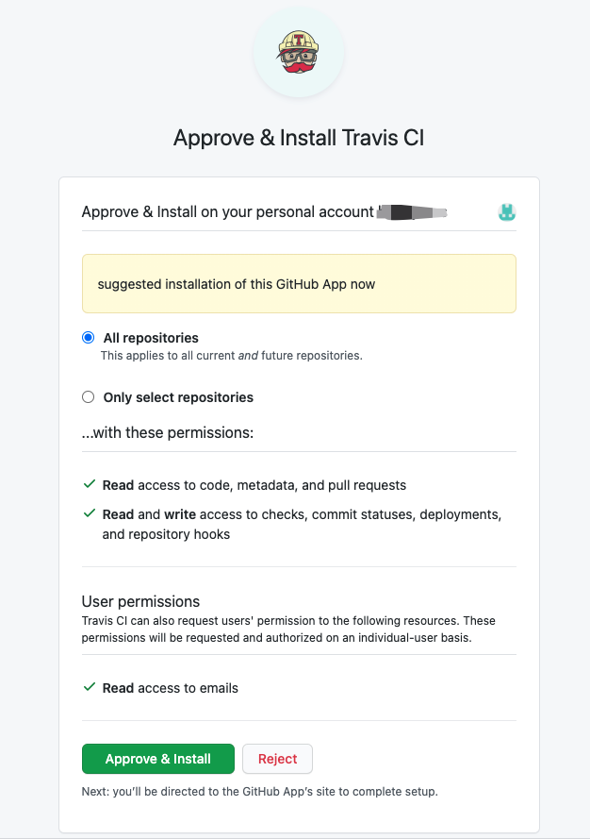Click the All repositories label text
This screenshot has width=590, height=839.
coord(151,338)
